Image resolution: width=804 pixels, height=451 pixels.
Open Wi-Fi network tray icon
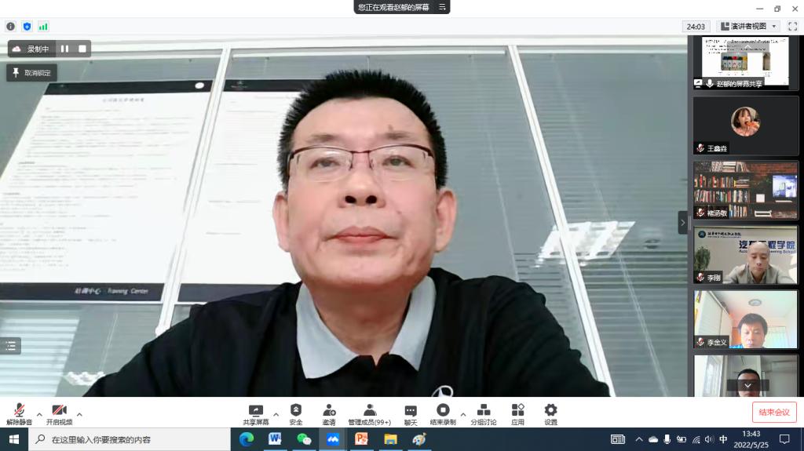696,439
